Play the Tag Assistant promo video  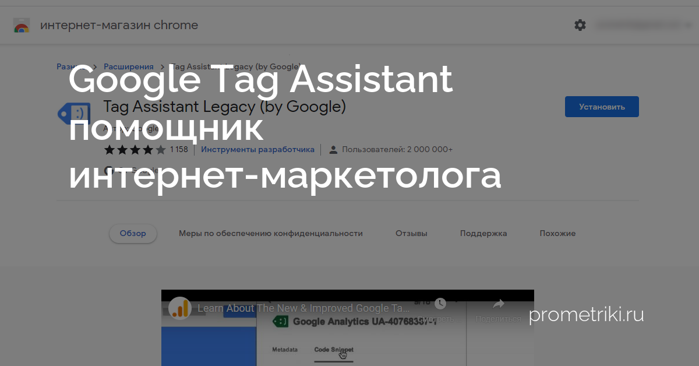coord(348,328)
